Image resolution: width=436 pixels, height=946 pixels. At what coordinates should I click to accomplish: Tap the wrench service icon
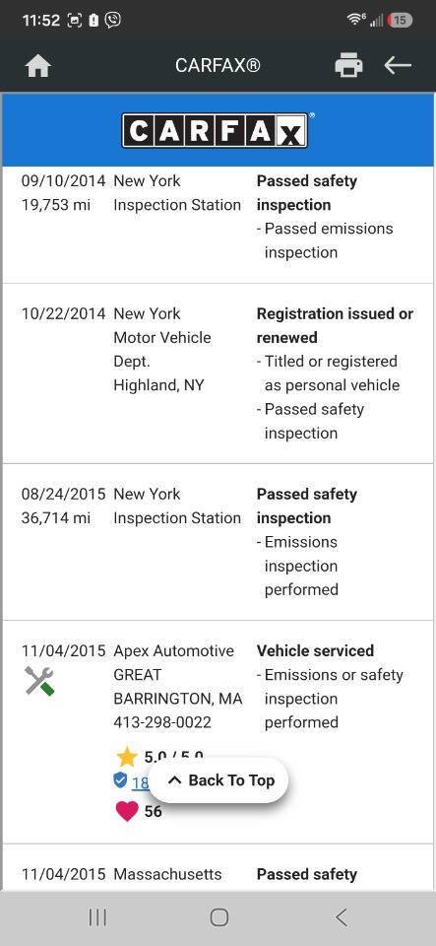click(x=39, y=681)
